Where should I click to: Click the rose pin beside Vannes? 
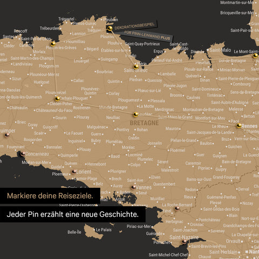click(x=133, y=187)
